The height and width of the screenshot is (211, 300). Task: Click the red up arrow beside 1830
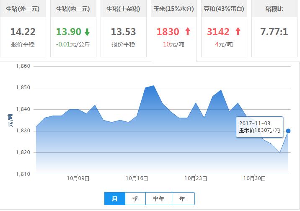tap(188, 31)
